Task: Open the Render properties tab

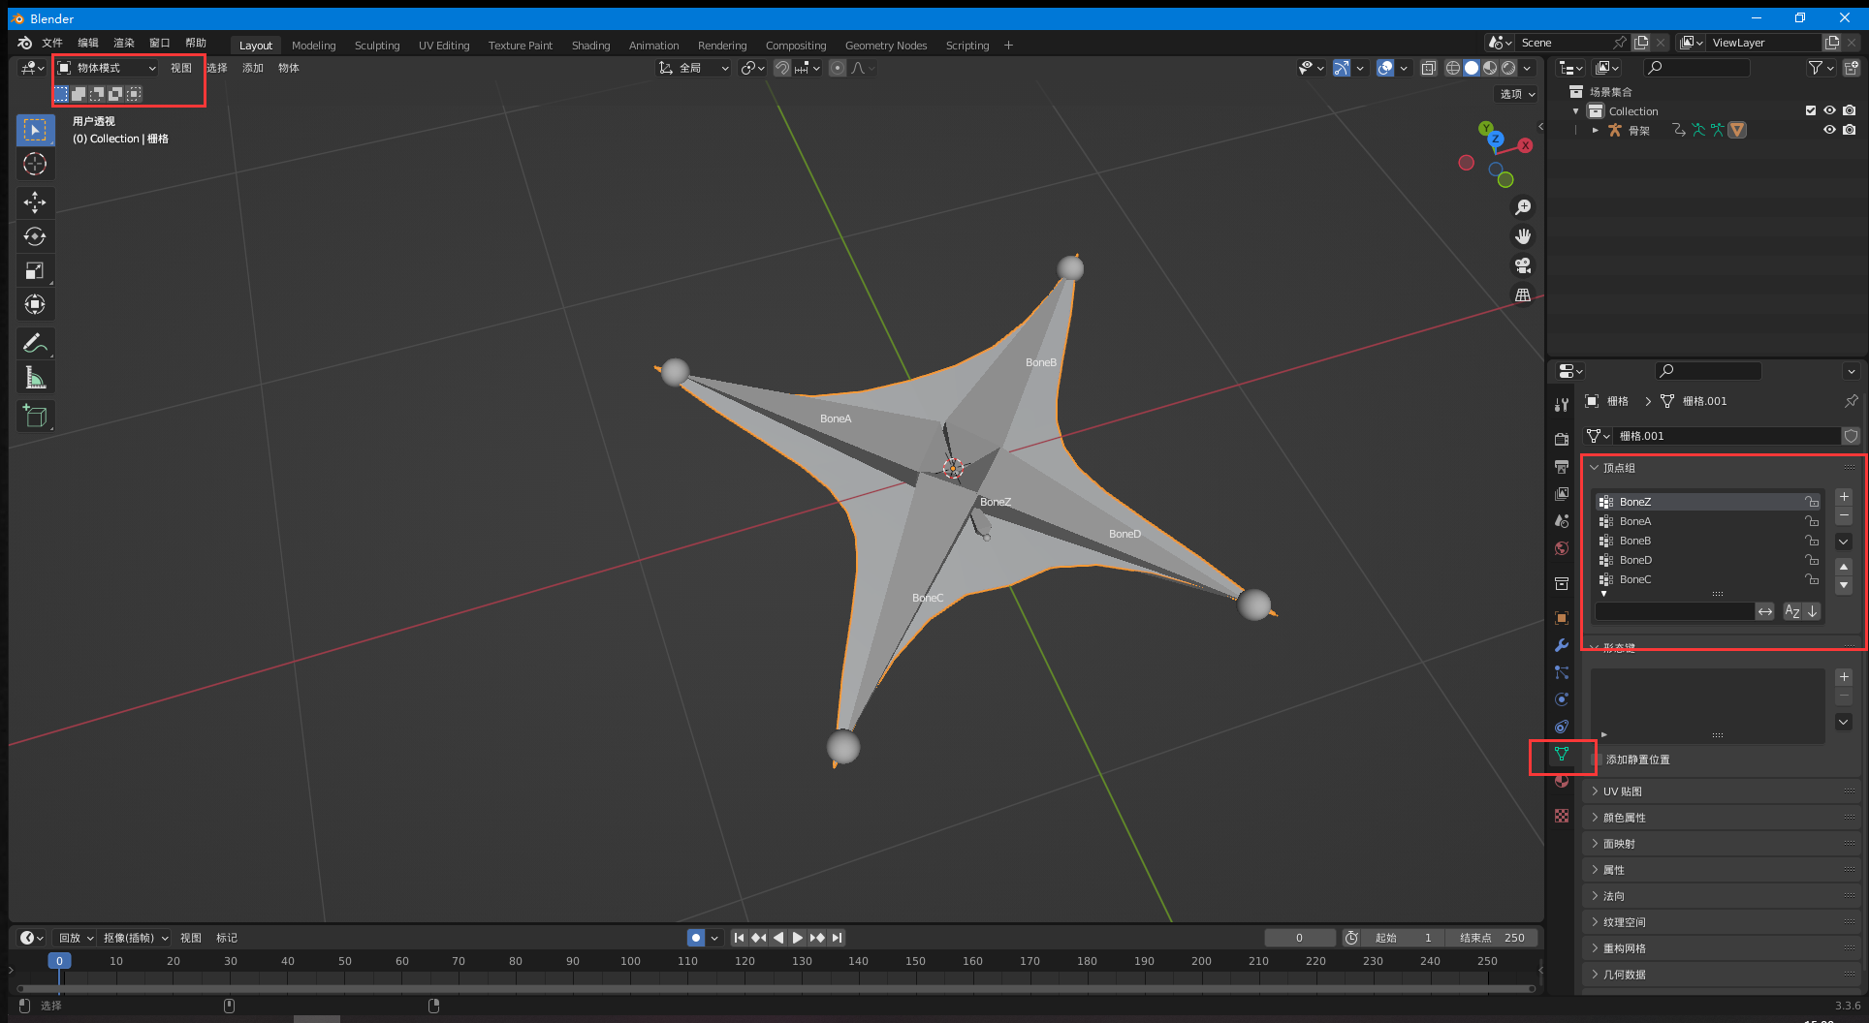Action: point(1561,440)
